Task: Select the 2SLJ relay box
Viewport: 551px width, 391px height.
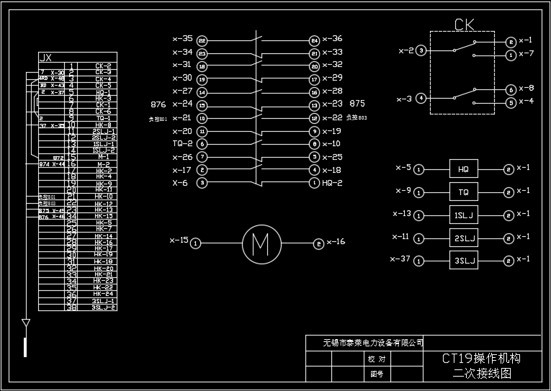Action: [463, 238]
